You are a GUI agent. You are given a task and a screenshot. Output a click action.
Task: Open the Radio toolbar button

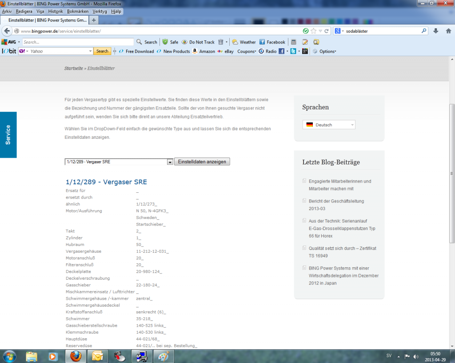pos(267,51)
